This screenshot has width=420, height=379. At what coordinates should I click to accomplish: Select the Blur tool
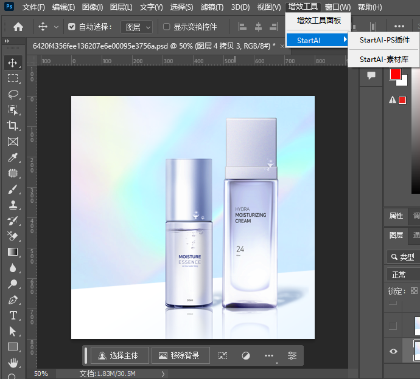[13, 268]
